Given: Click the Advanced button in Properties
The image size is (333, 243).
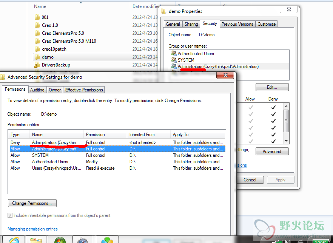Looking at the screenshot, I should [272, 152].
